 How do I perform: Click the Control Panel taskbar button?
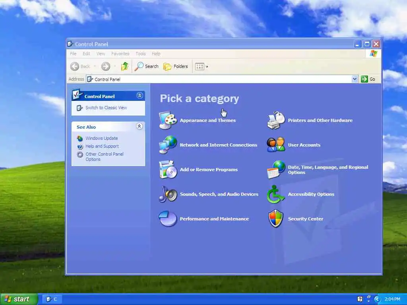pos(52,299)
